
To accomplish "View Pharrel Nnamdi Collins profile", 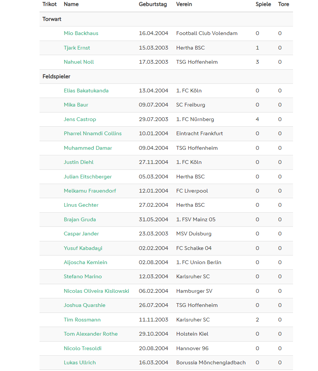I will [93, 133].
